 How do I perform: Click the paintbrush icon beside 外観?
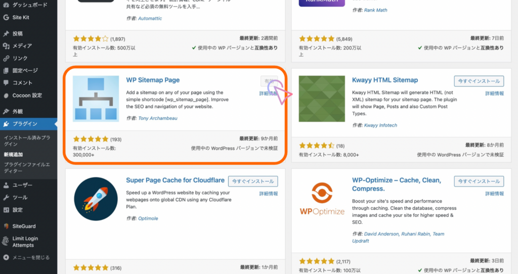point(6,111)
